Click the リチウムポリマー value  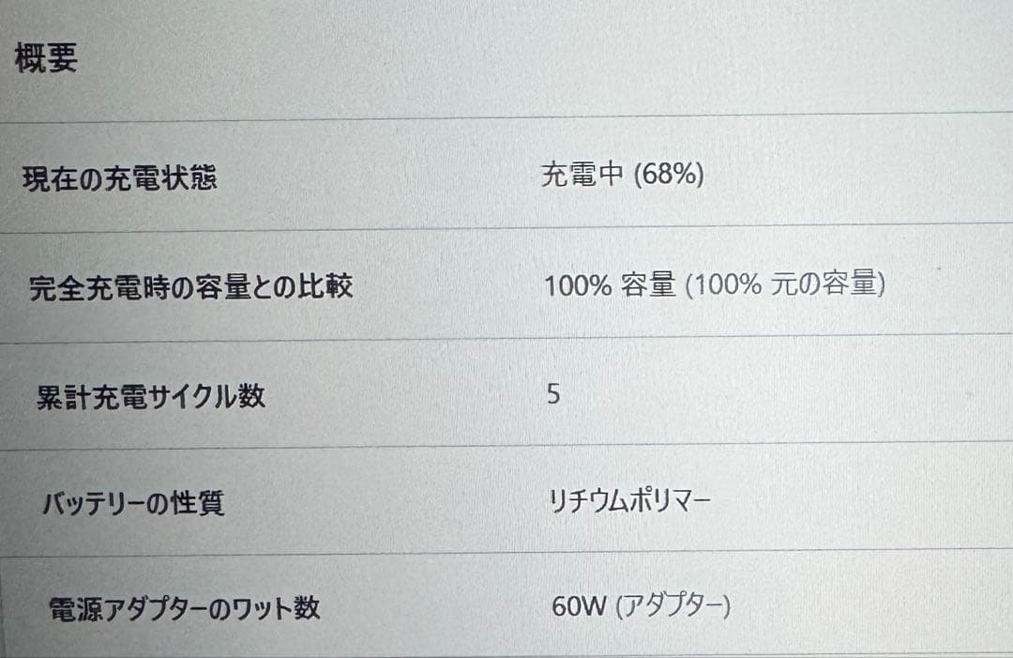(629, 500)
